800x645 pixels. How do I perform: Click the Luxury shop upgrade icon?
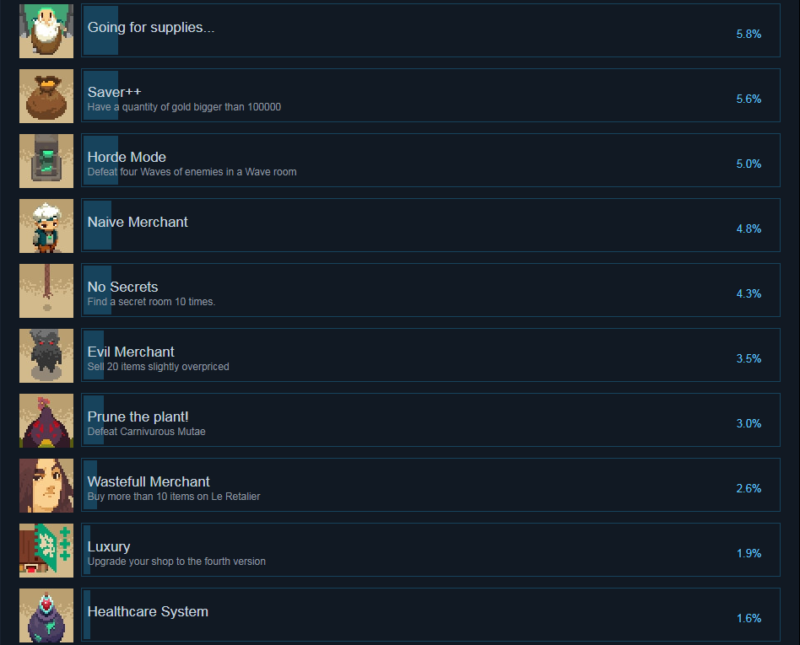(46, 551)
